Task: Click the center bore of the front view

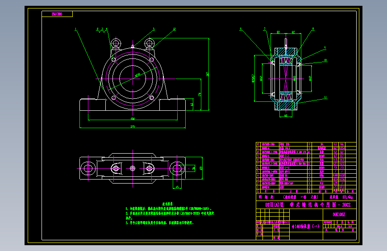Action: coord(133,79)
